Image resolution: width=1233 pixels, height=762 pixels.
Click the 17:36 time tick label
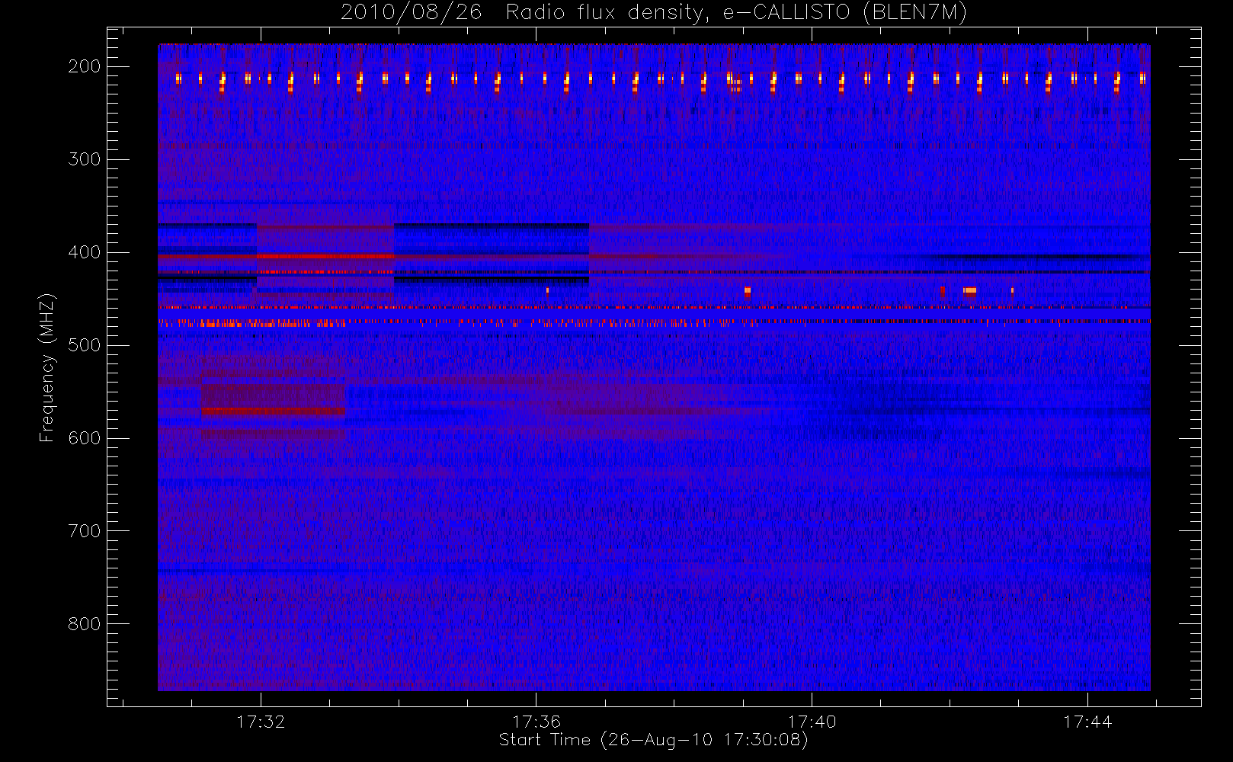tap(536, 722)
